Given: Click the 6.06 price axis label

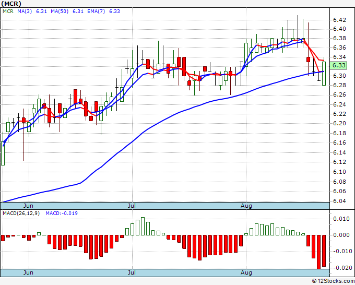Looking at the screenshot, I should (x=339, y=191).
